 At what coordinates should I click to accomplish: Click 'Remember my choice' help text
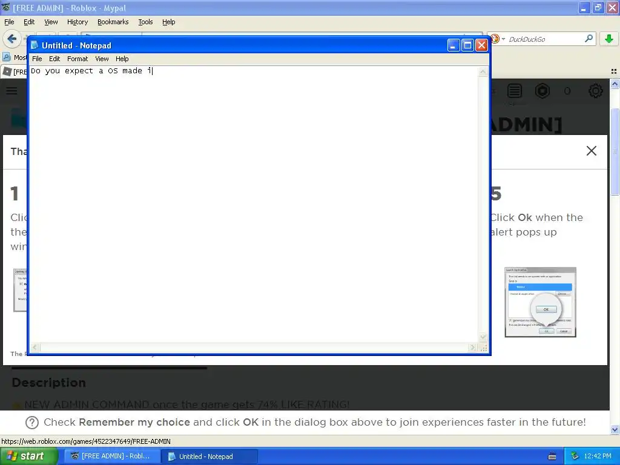(x=134, y=422)
